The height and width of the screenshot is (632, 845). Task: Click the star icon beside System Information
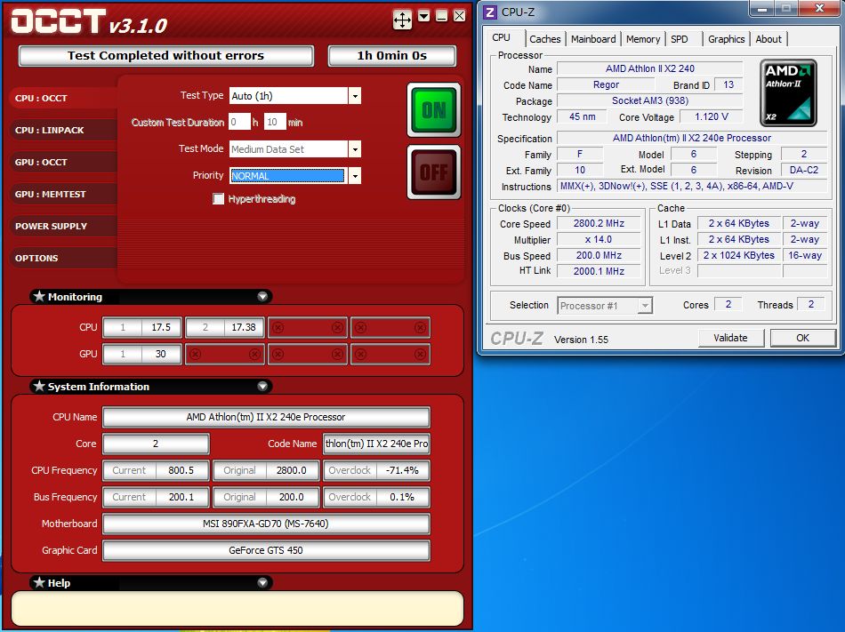(39, 386)
